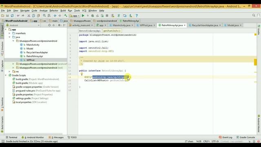Image resolution: width=261 pixels, height=147 pixels.
Task: Select MainActivity in project tree
Action: point(33,45)
